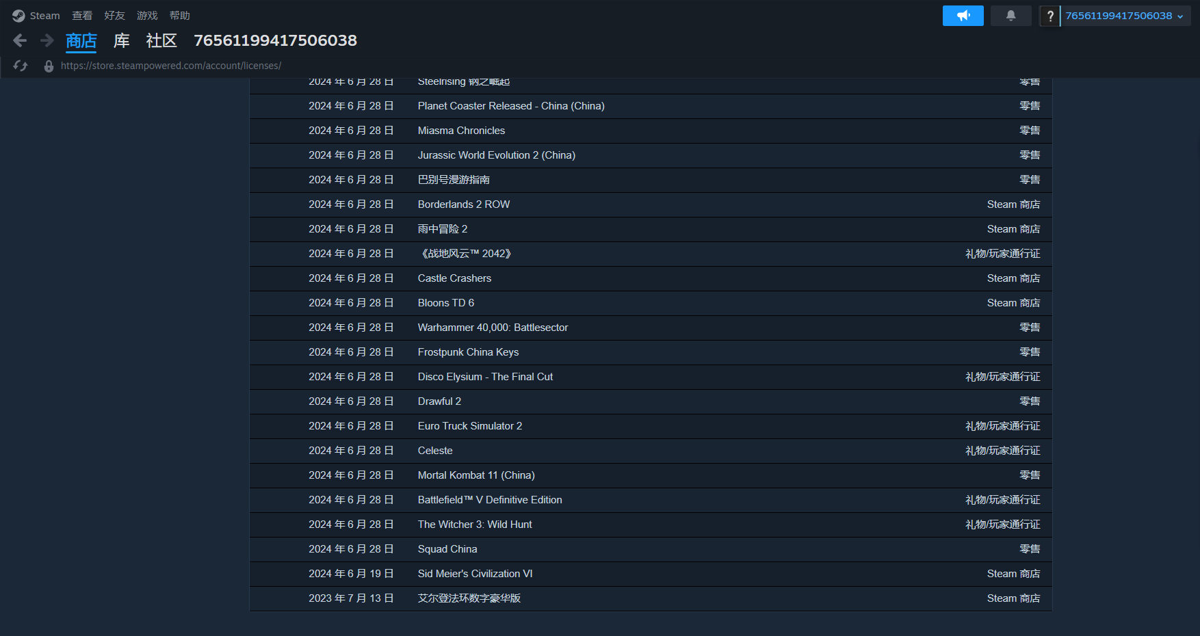Screen dimensions: 1200x636
Task: Select Jurassic World Evolution 2 (China)
Action: (x=651, y=155)
